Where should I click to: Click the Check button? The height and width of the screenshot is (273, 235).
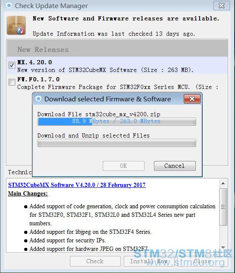click(95, 261)
